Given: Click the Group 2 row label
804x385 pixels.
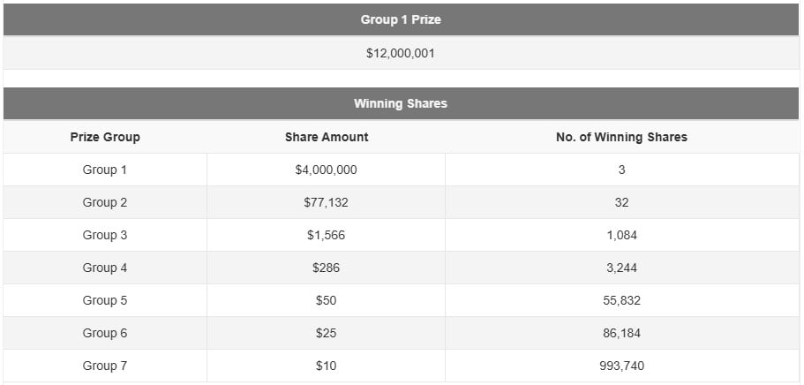Looking at the screenshot, I should tap(105, 202).
